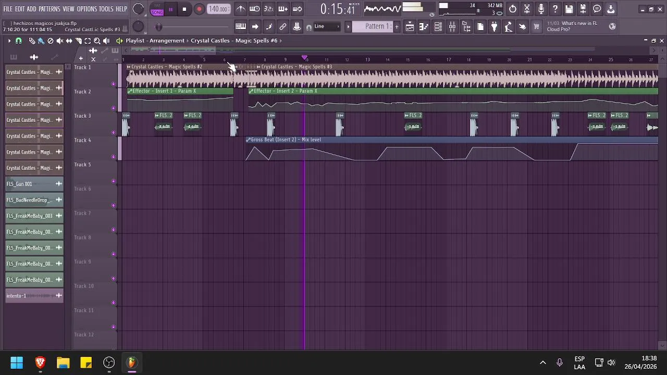
Task: Toggle wait for input to start playing
Action: coord(255,9)
